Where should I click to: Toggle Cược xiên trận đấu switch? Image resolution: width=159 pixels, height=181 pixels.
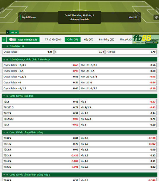[x=13, y=40]
